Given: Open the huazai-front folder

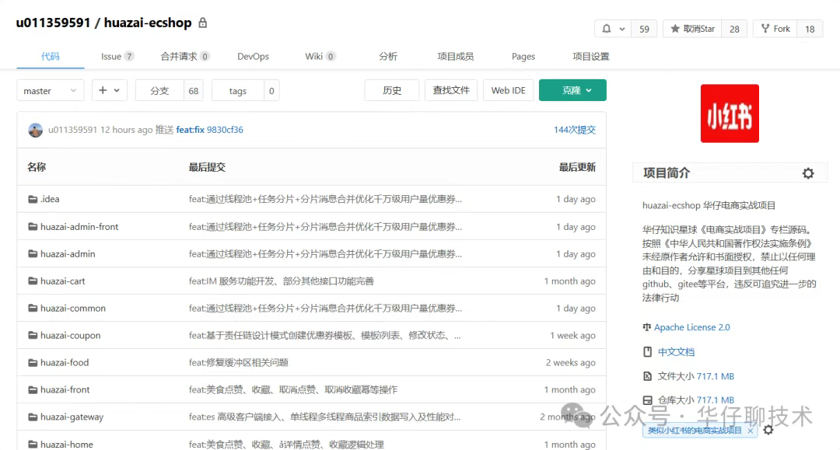Looking at the screenshot, I should [65, 390].
